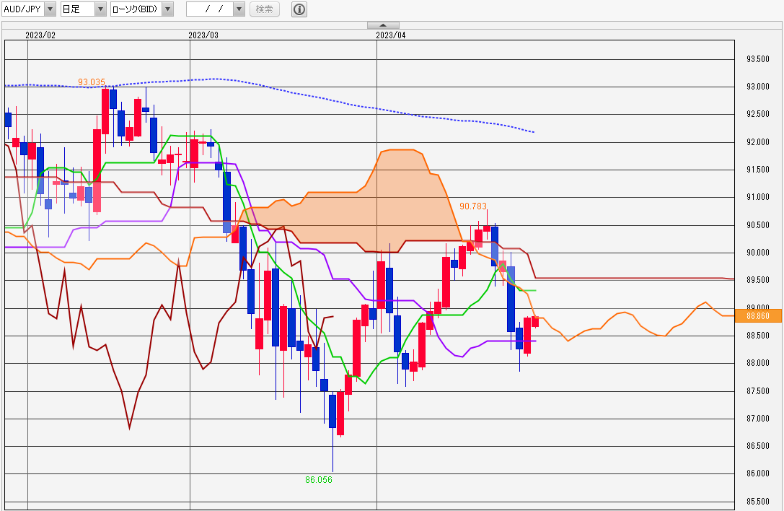The image size is (784, 511).
Task: Click the 85.500 price axis label
Action: (x=758, y=501)
